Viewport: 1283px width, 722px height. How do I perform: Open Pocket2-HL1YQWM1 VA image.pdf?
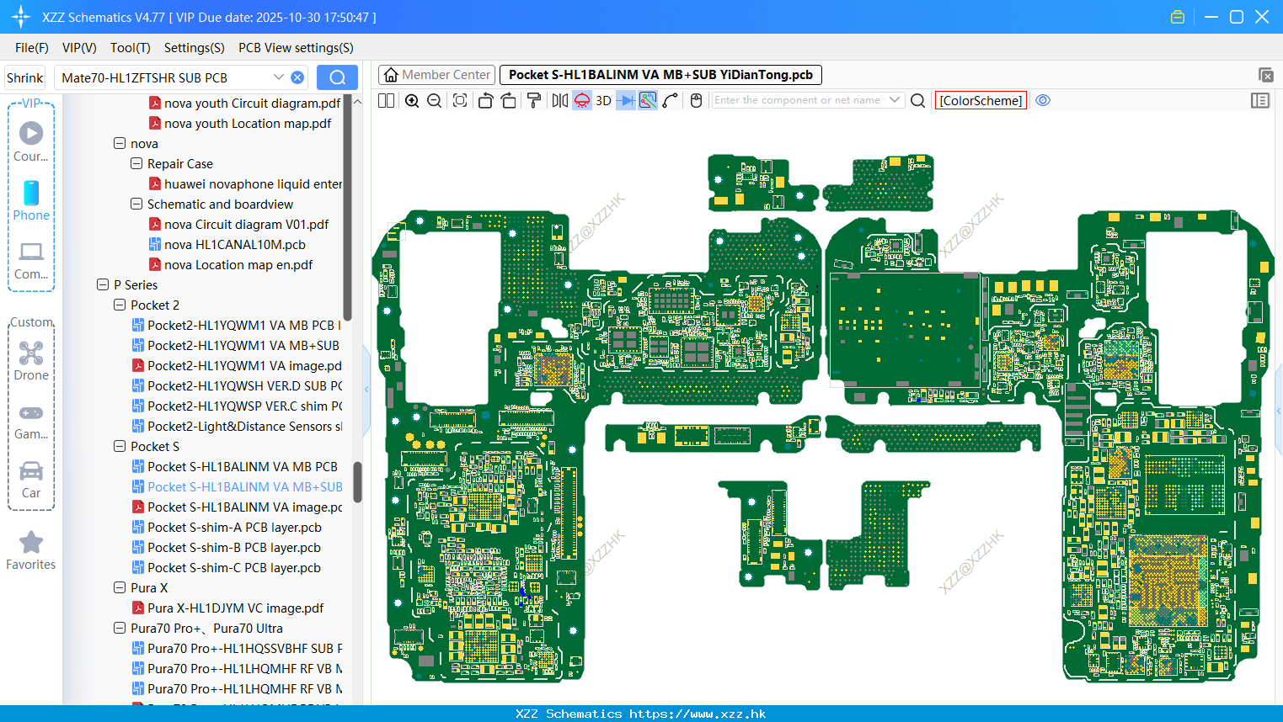[x=237, y=366]
